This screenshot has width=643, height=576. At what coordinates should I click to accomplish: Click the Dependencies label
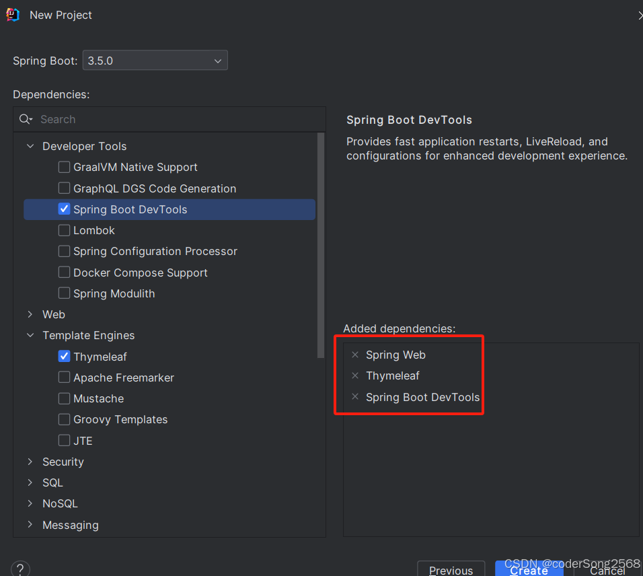51,94
